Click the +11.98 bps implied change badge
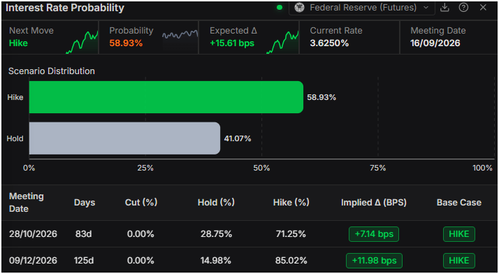 pyautogui.click(x=374, y=261)
